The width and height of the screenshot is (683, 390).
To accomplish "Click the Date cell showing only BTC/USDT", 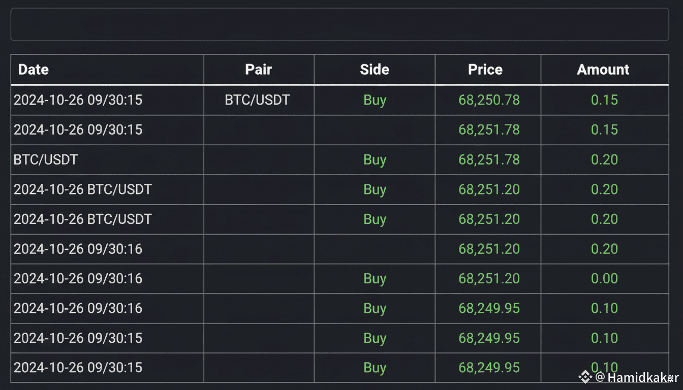I will pos(46,160).
